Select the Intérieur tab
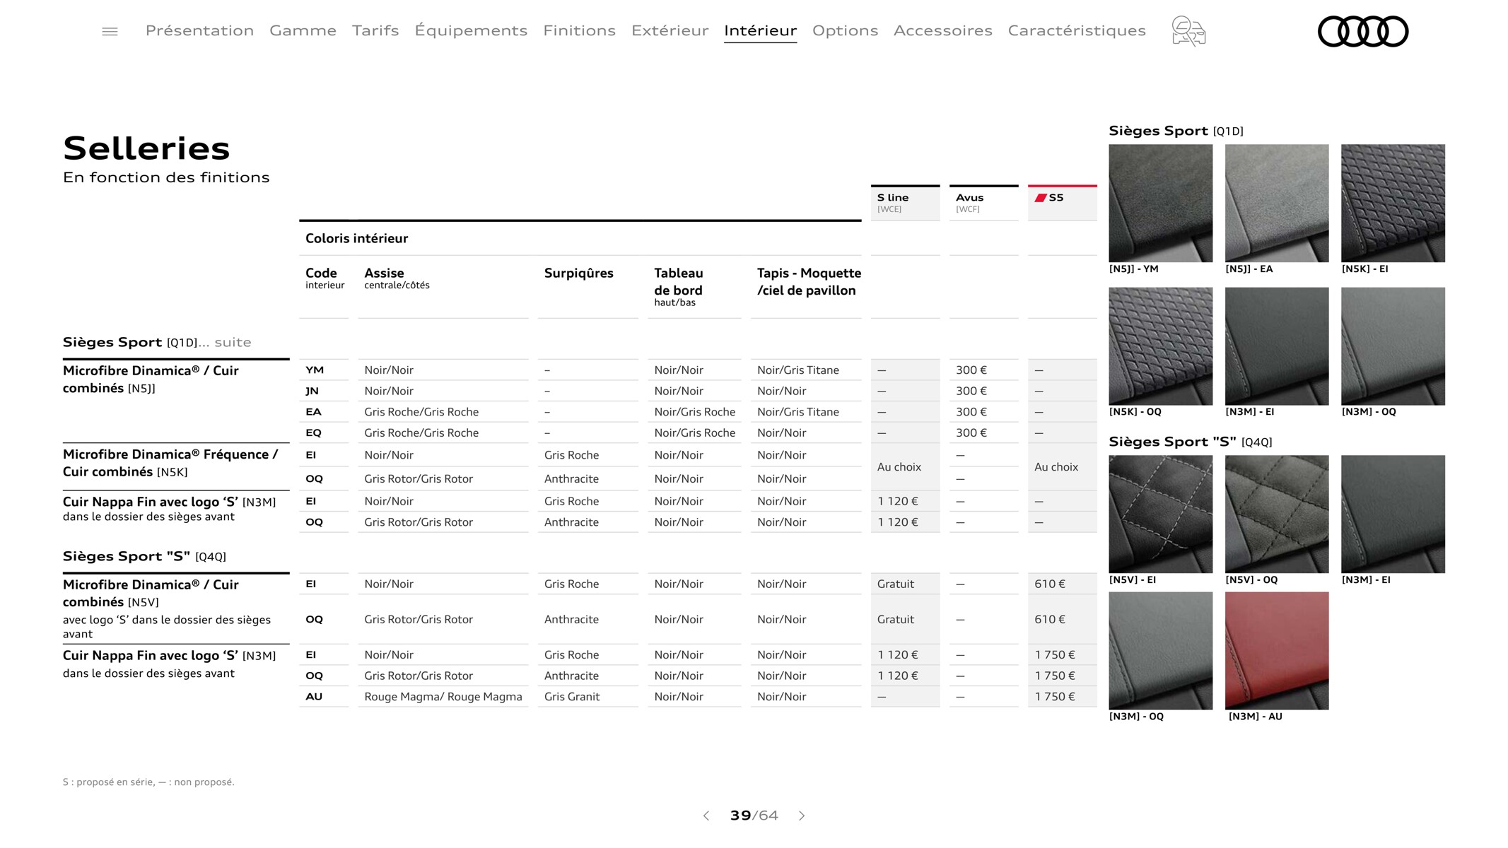This screenshot has height=848, width=1508. point(760,30)
